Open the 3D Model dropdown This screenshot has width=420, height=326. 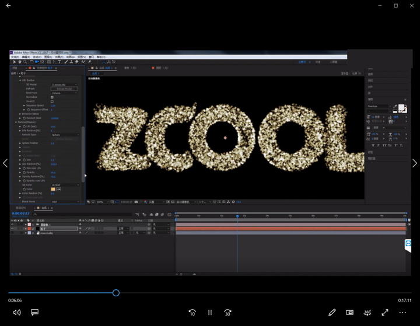pyautogui.click(x=64, y=85)
